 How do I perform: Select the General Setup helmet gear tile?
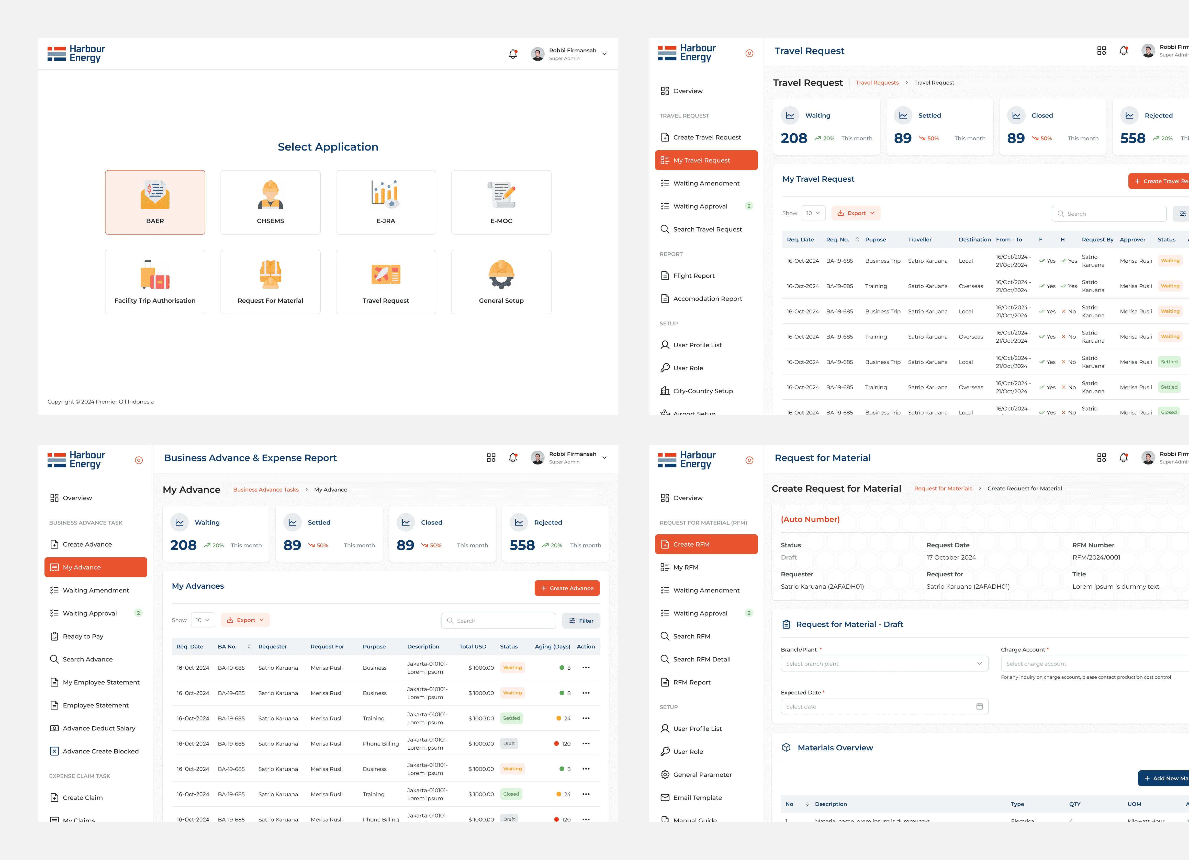(501, 282)
